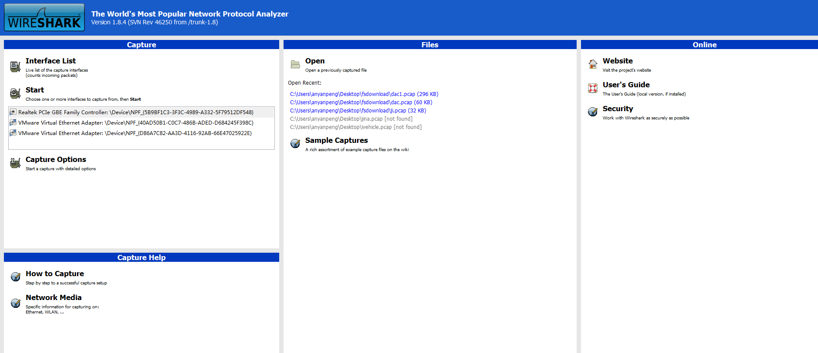
Task: Click 'A rich assortment of example capture files' text
Action: pyautogui.click(x=357, y=149)
